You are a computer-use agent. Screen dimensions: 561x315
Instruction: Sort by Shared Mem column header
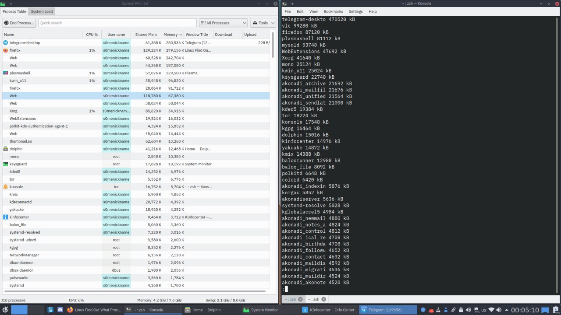[146, 35]
